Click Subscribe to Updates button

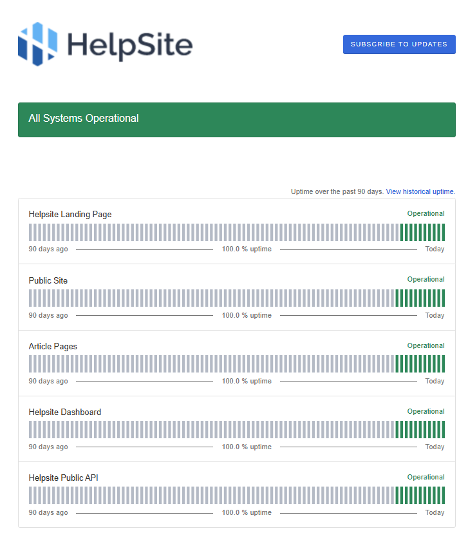399,44
